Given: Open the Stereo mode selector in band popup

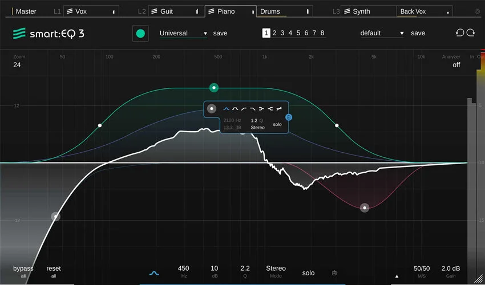Looking at the screenshot, I should [x=258, y=127].
